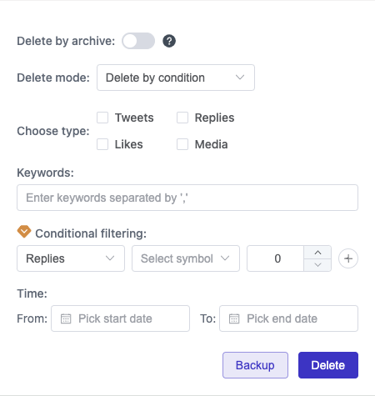Increase filter value with up arrow
The width and height of the screenshot is (375, 396).
(317, 253)
